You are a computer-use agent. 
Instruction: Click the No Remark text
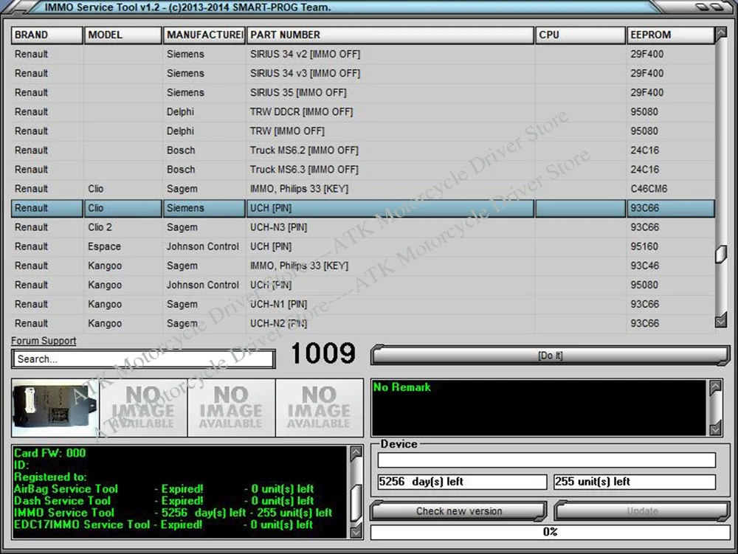pyautogui.click(x=402, y=387)
